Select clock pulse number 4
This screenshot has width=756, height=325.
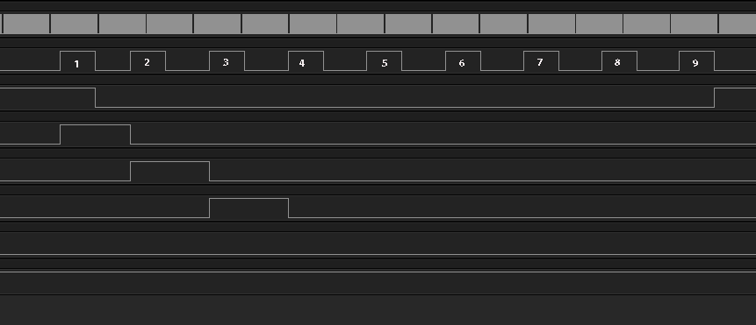(306, 61)
